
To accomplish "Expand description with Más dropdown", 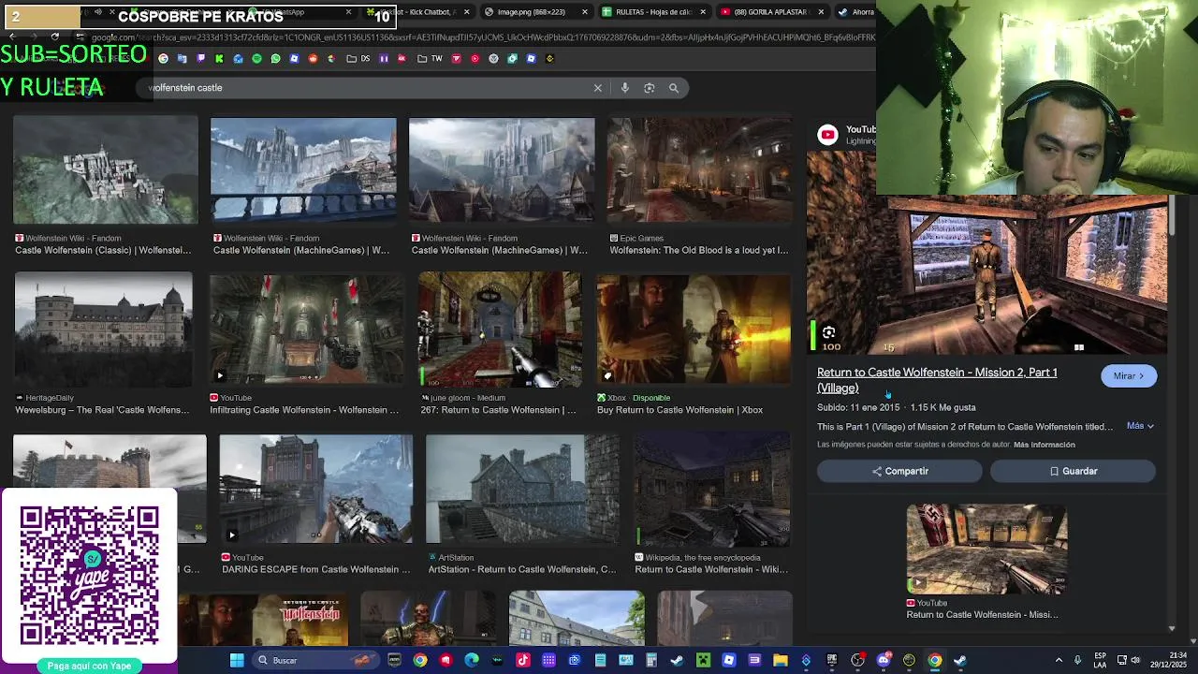I will 1140,426.
